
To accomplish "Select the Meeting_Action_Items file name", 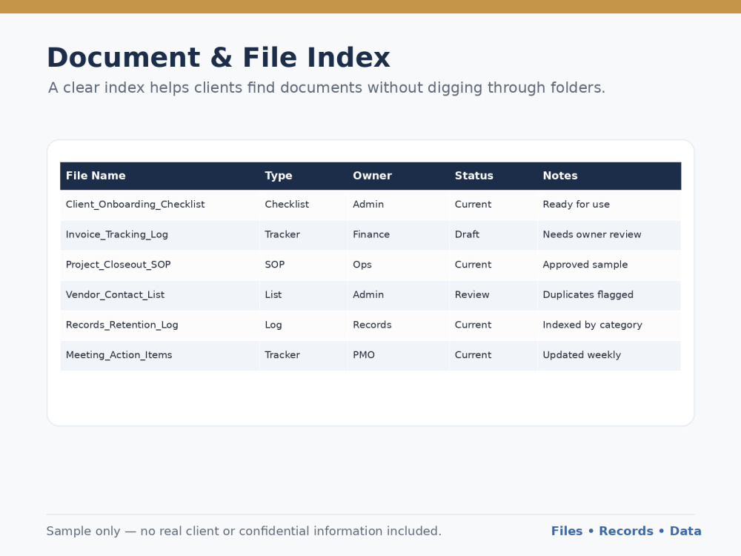I will click(x=119, y=355).
